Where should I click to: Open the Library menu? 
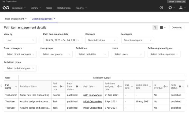36,8
